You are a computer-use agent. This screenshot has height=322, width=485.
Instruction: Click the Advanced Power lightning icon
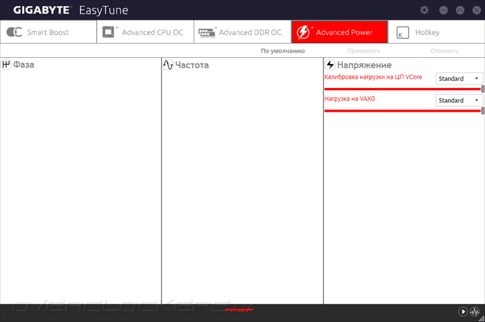point(303,32)
